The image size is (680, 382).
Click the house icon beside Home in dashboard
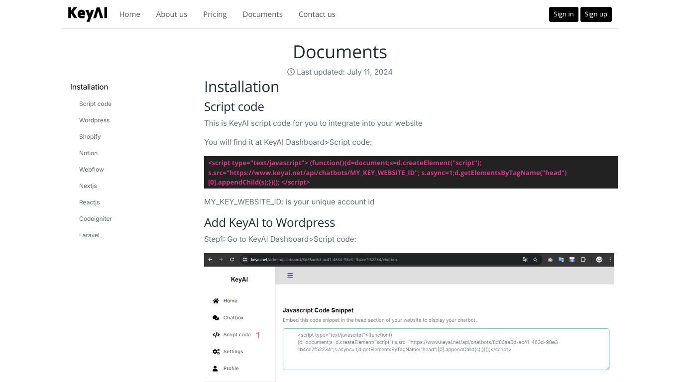click(x=216, y=301)
